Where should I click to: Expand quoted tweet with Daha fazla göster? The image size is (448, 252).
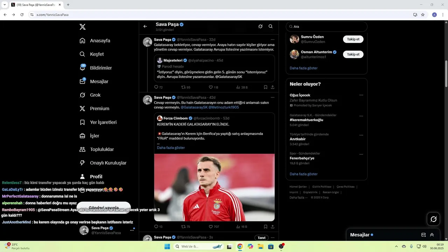click(171, 148)
